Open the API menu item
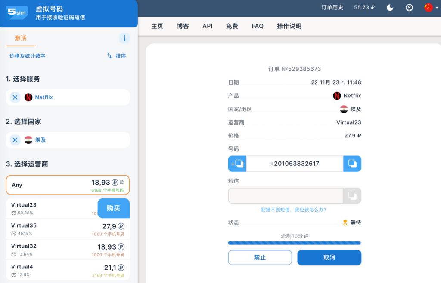The width and height of the screenshot is (441, 283). pyautogui.click(x=208, y=26)
